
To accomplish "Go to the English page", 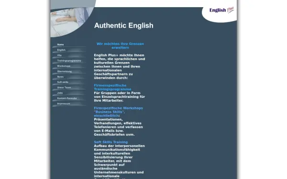I will coord(69,50).
